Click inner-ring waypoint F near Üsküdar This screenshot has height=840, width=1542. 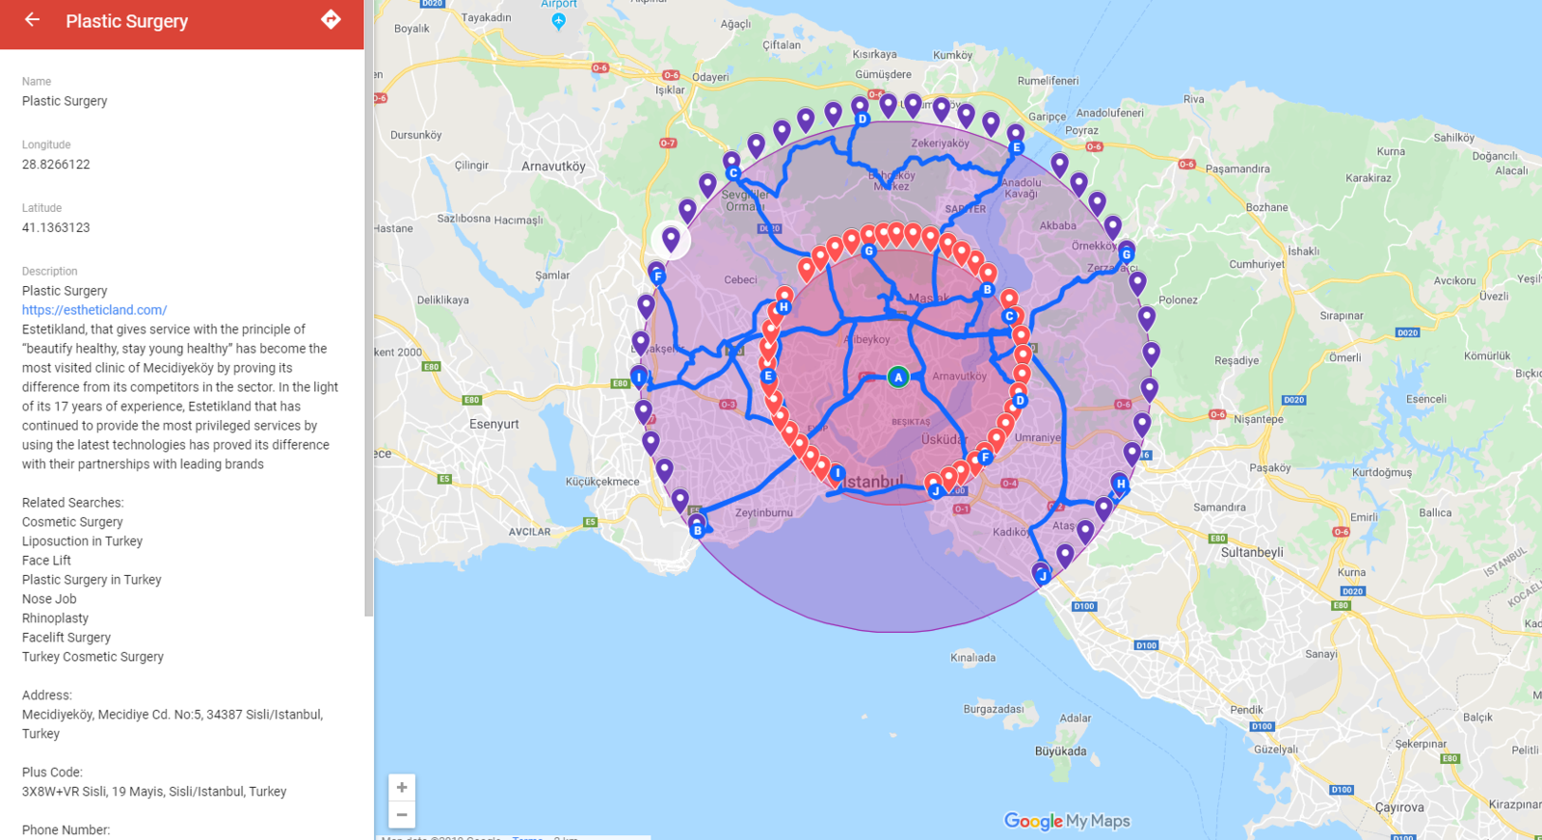[985, 457]
